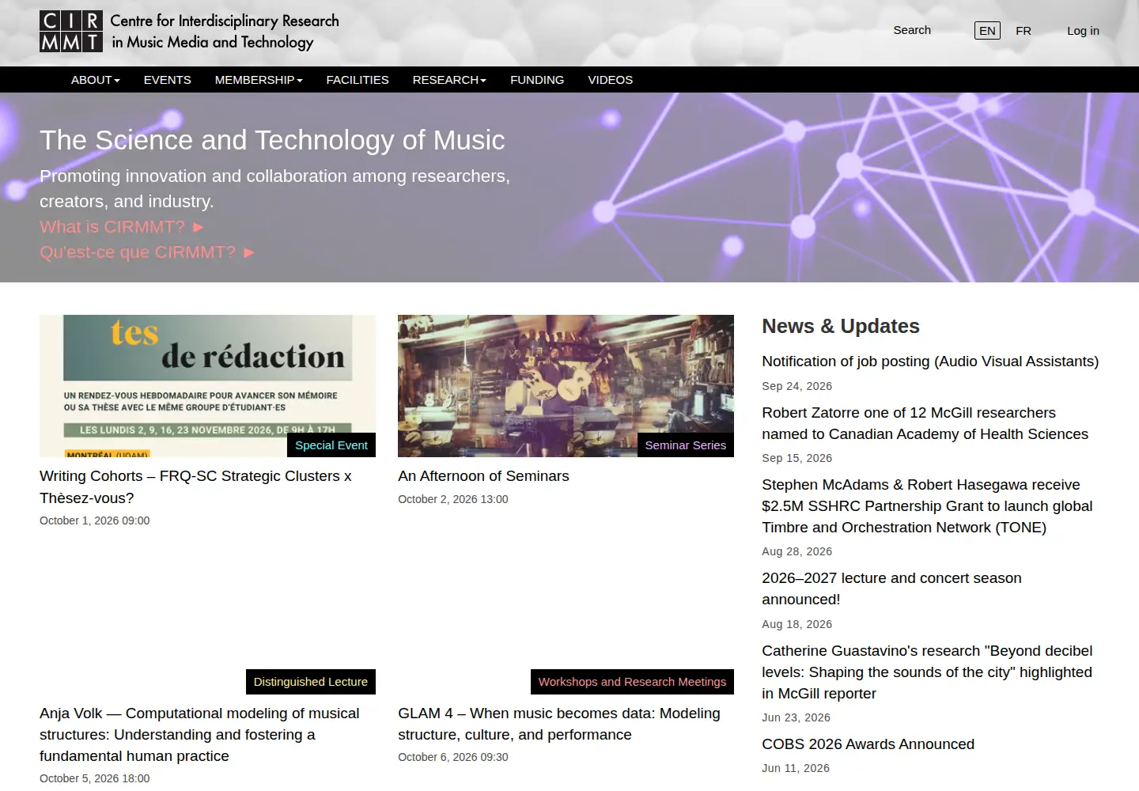
Task: Open the Robert Zatorre news item
Action: (925, 423)
